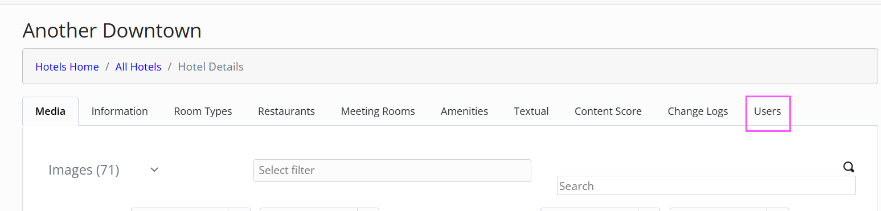
Task: Select the Restaurants tab
Action: point(286,111)
